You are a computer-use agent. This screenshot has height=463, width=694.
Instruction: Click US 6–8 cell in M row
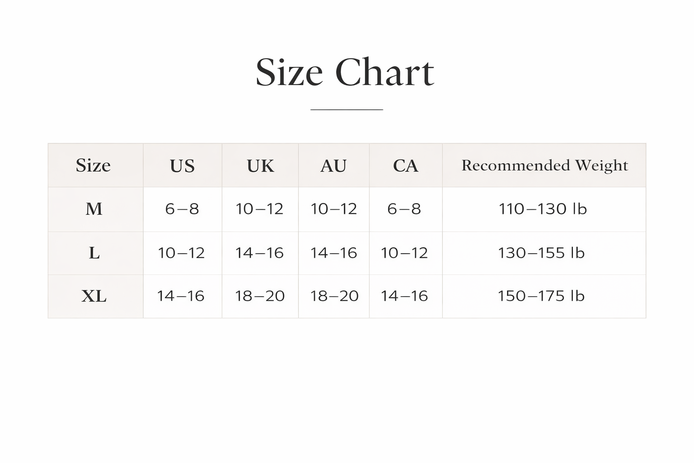click(x=182, y=209)
